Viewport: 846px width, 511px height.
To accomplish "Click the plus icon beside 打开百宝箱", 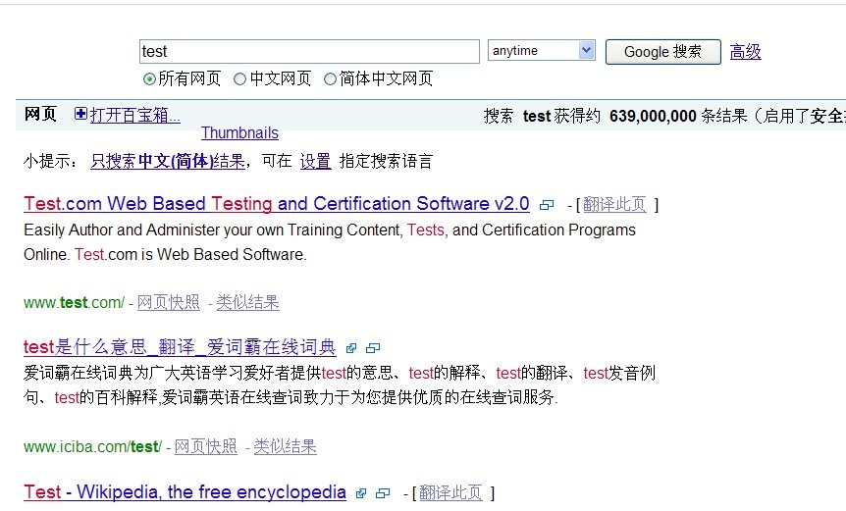I will [x=80, y=114].
